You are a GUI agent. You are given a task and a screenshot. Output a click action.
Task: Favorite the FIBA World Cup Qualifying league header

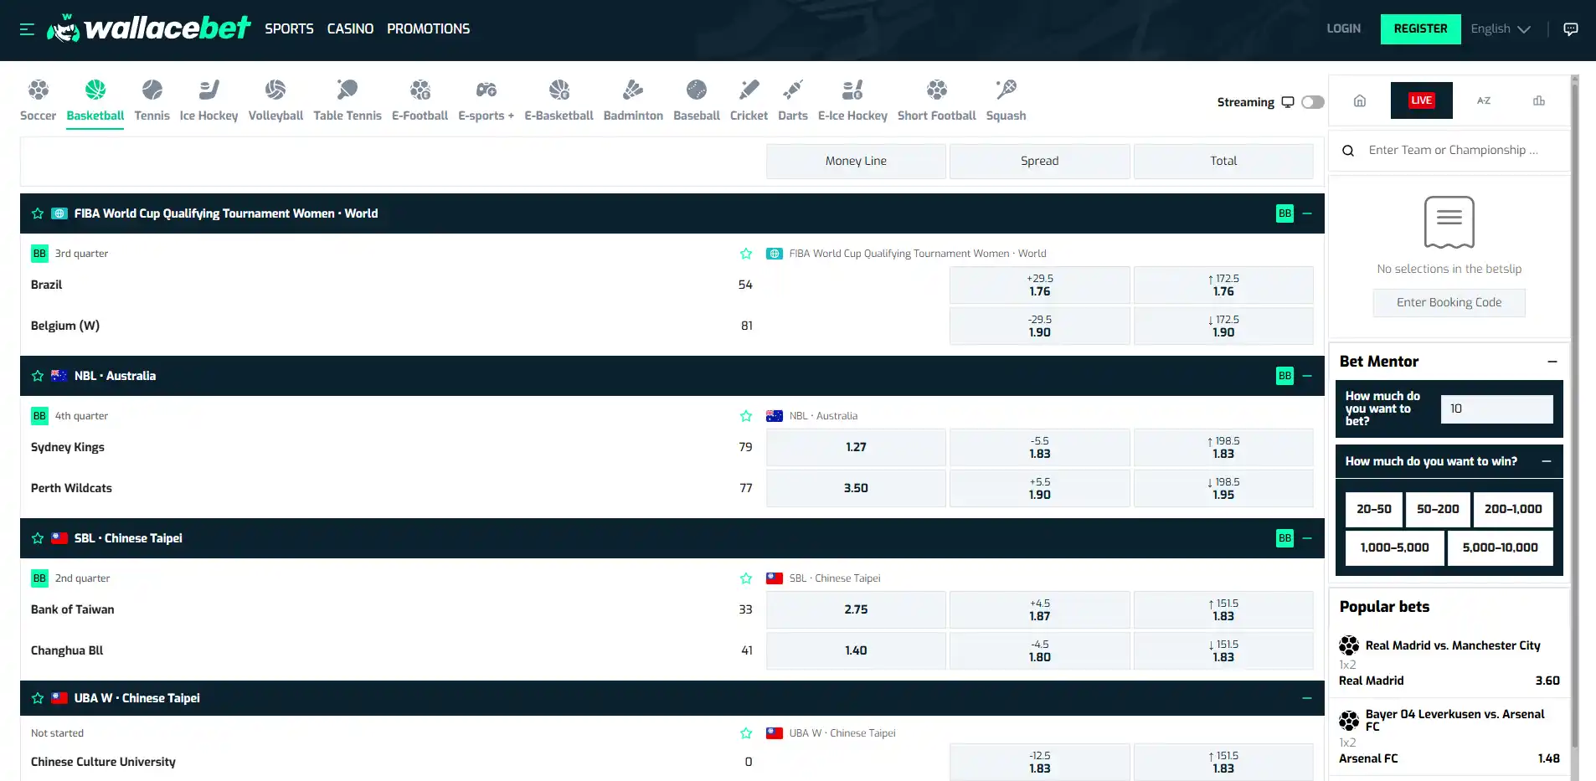coord(38,213)
